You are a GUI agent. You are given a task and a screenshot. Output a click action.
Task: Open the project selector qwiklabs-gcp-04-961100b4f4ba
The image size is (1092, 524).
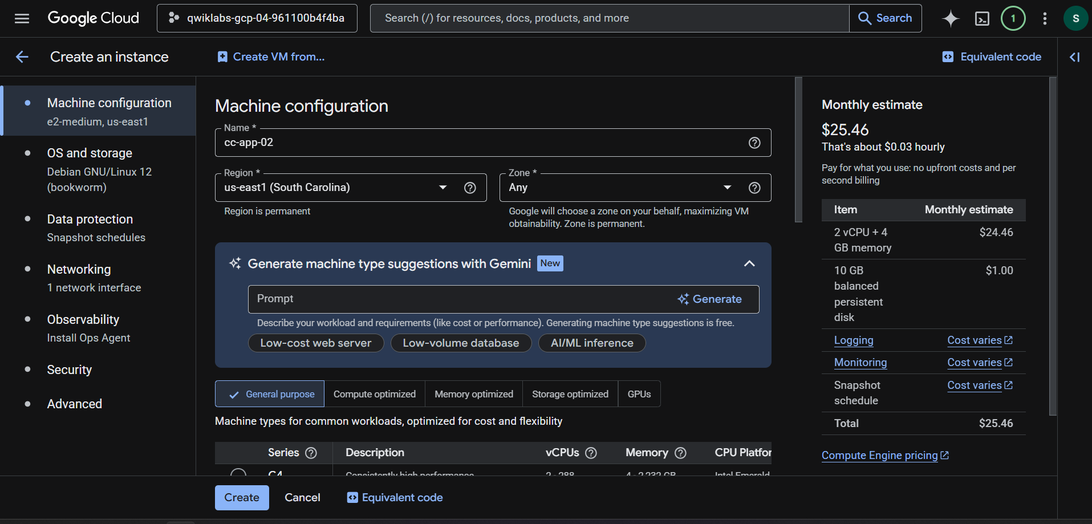coord(257,18)
